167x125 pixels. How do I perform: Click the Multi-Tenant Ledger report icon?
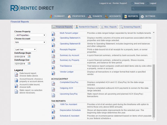tap(53, 34)
